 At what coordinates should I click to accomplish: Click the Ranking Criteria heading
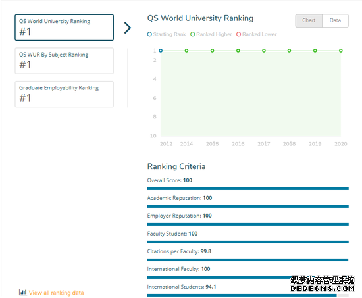point(176,166)
